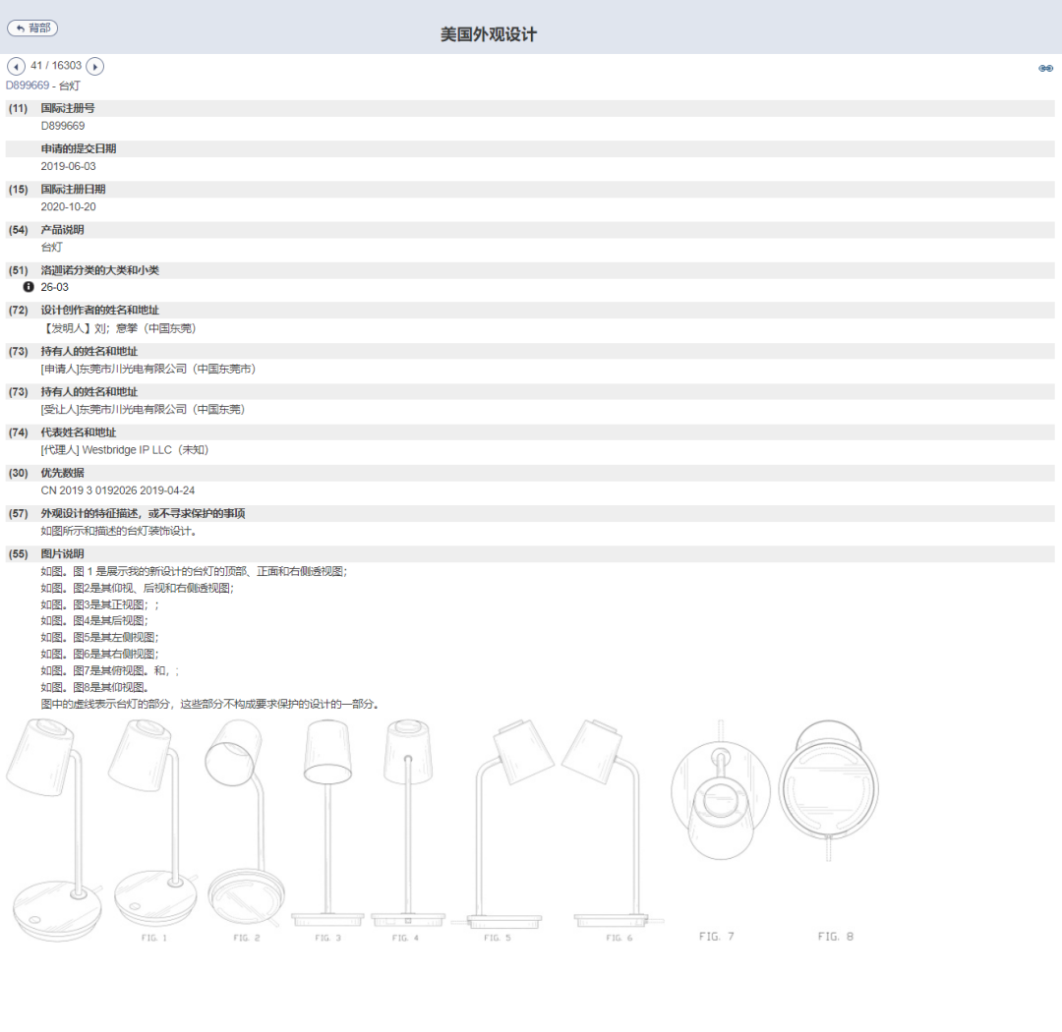The image size is (1062, 1032).
Task: Open the FIG. 2 bottom perspective thumbnail
Action: 245,830
